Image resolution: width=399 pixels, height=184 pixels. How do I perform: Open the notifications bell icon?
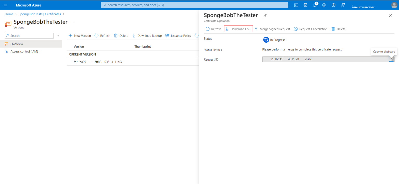[x=315, y=5]
